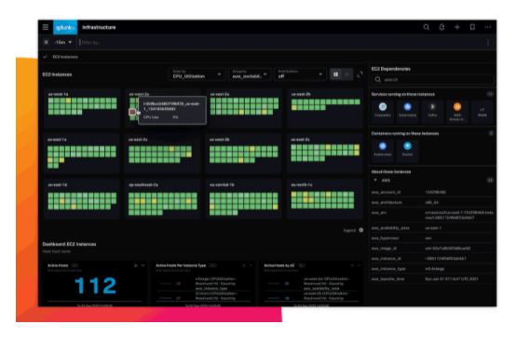Image resolution: width=530 pixels, height=351 pixels.
Task: Open the Color by CPU_Utilization dropdown
Action: click(197, 74)
